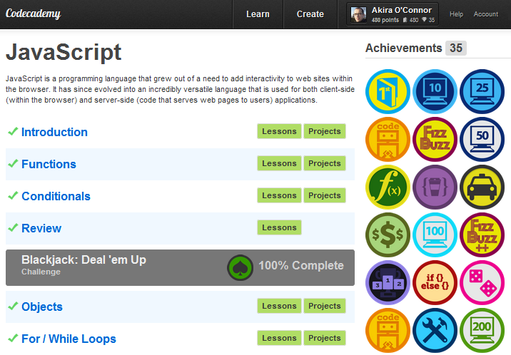Open the Learn menu

tap(258, 14)
